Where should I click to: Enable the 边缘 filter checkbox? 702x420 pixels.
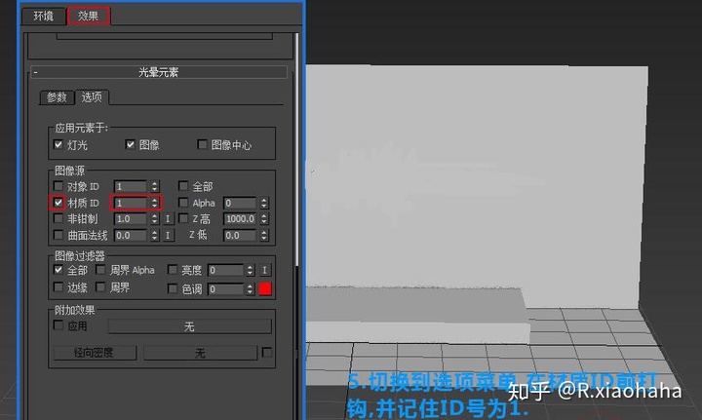[x=58, y=287]
